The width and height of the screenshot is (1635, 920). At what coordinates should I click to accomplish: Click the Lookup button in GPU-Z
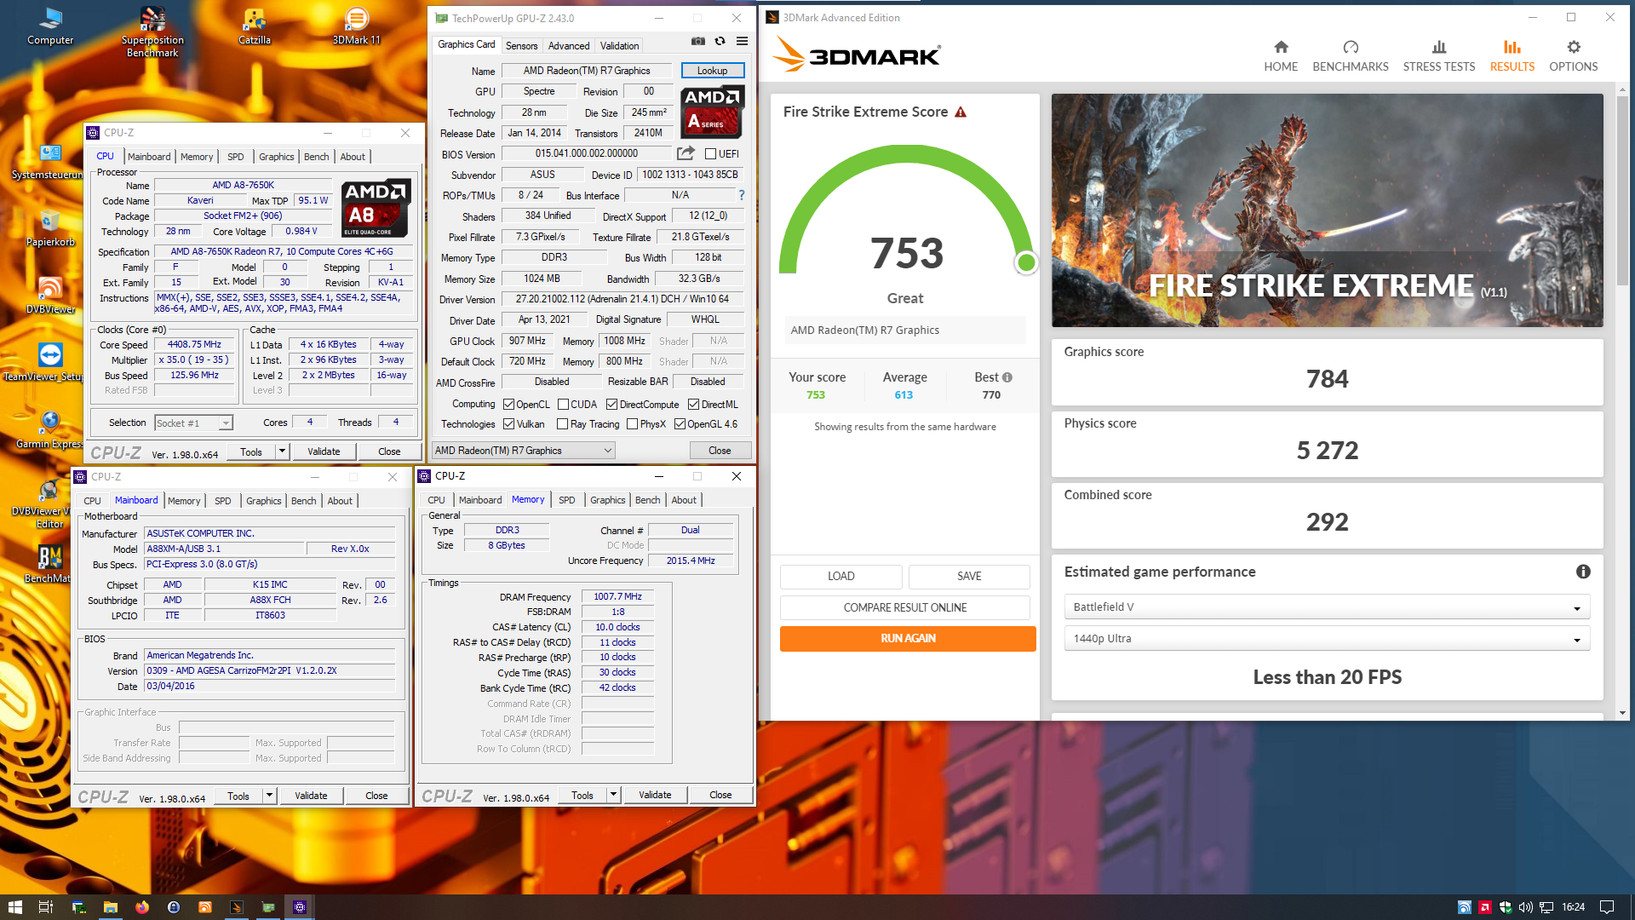point(712,71)
